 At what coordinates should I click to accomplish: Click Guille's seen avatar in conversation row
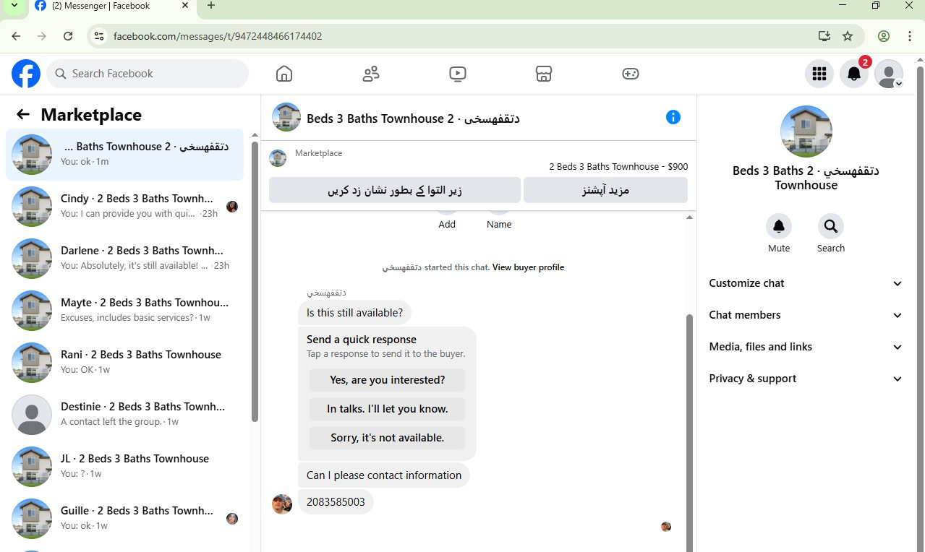pyautogui.click(x=232, y=519)
